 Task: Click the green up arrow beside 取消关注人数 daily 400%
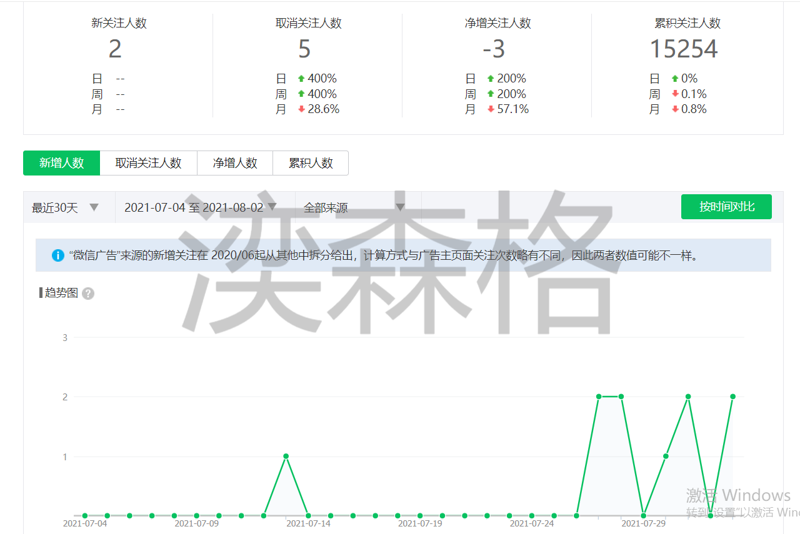point(301,79)
